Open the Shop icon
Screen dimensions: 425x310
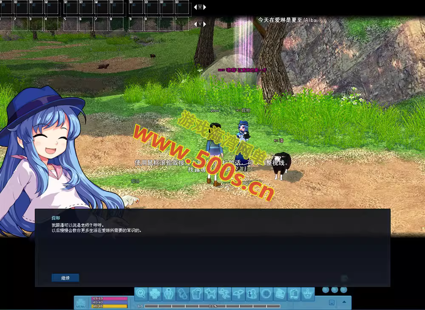click(294, 293)
